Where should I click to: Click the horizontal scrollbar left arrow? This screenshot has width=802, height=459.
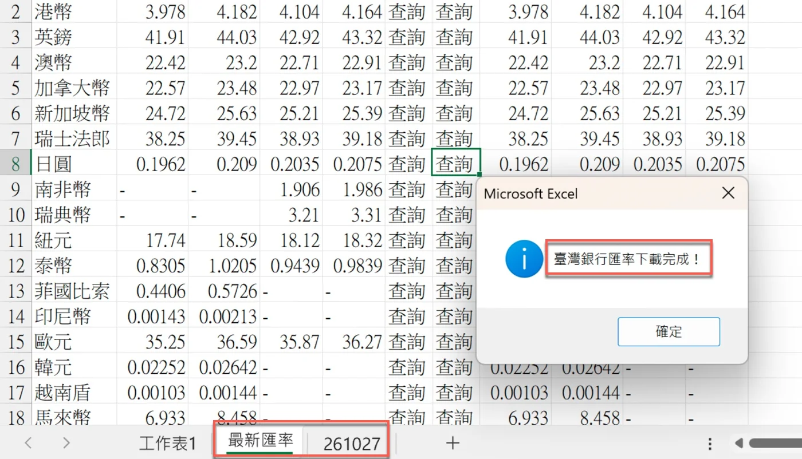pyautogui.click(x=739, y=442)
